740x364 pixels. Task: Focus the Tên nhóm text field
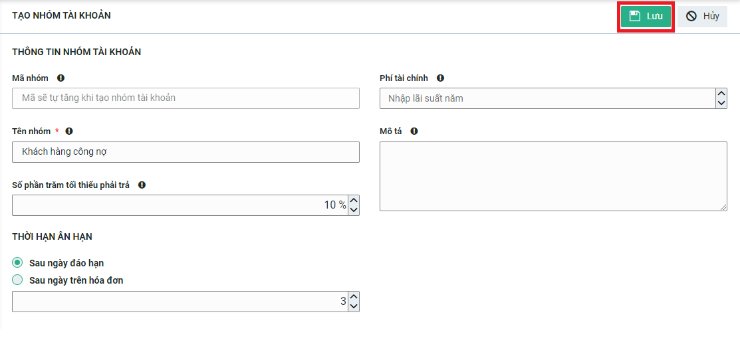click(186, 152)
